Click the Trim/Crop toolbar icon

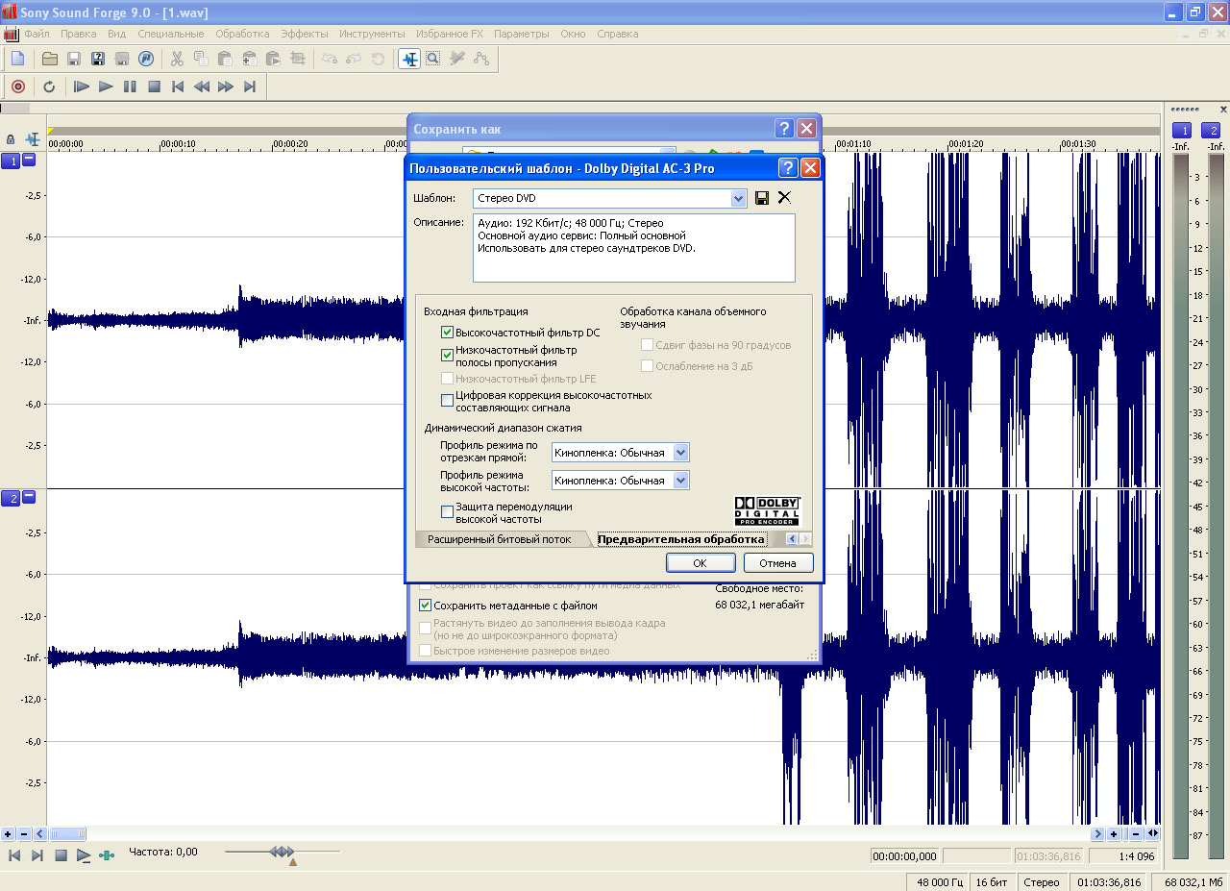tap(298, 59)
